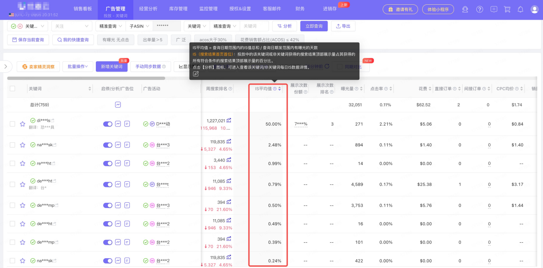
Task: Toggle the select-all checkbox in table header
Action: pyautogui.click(x=12, y=89)
